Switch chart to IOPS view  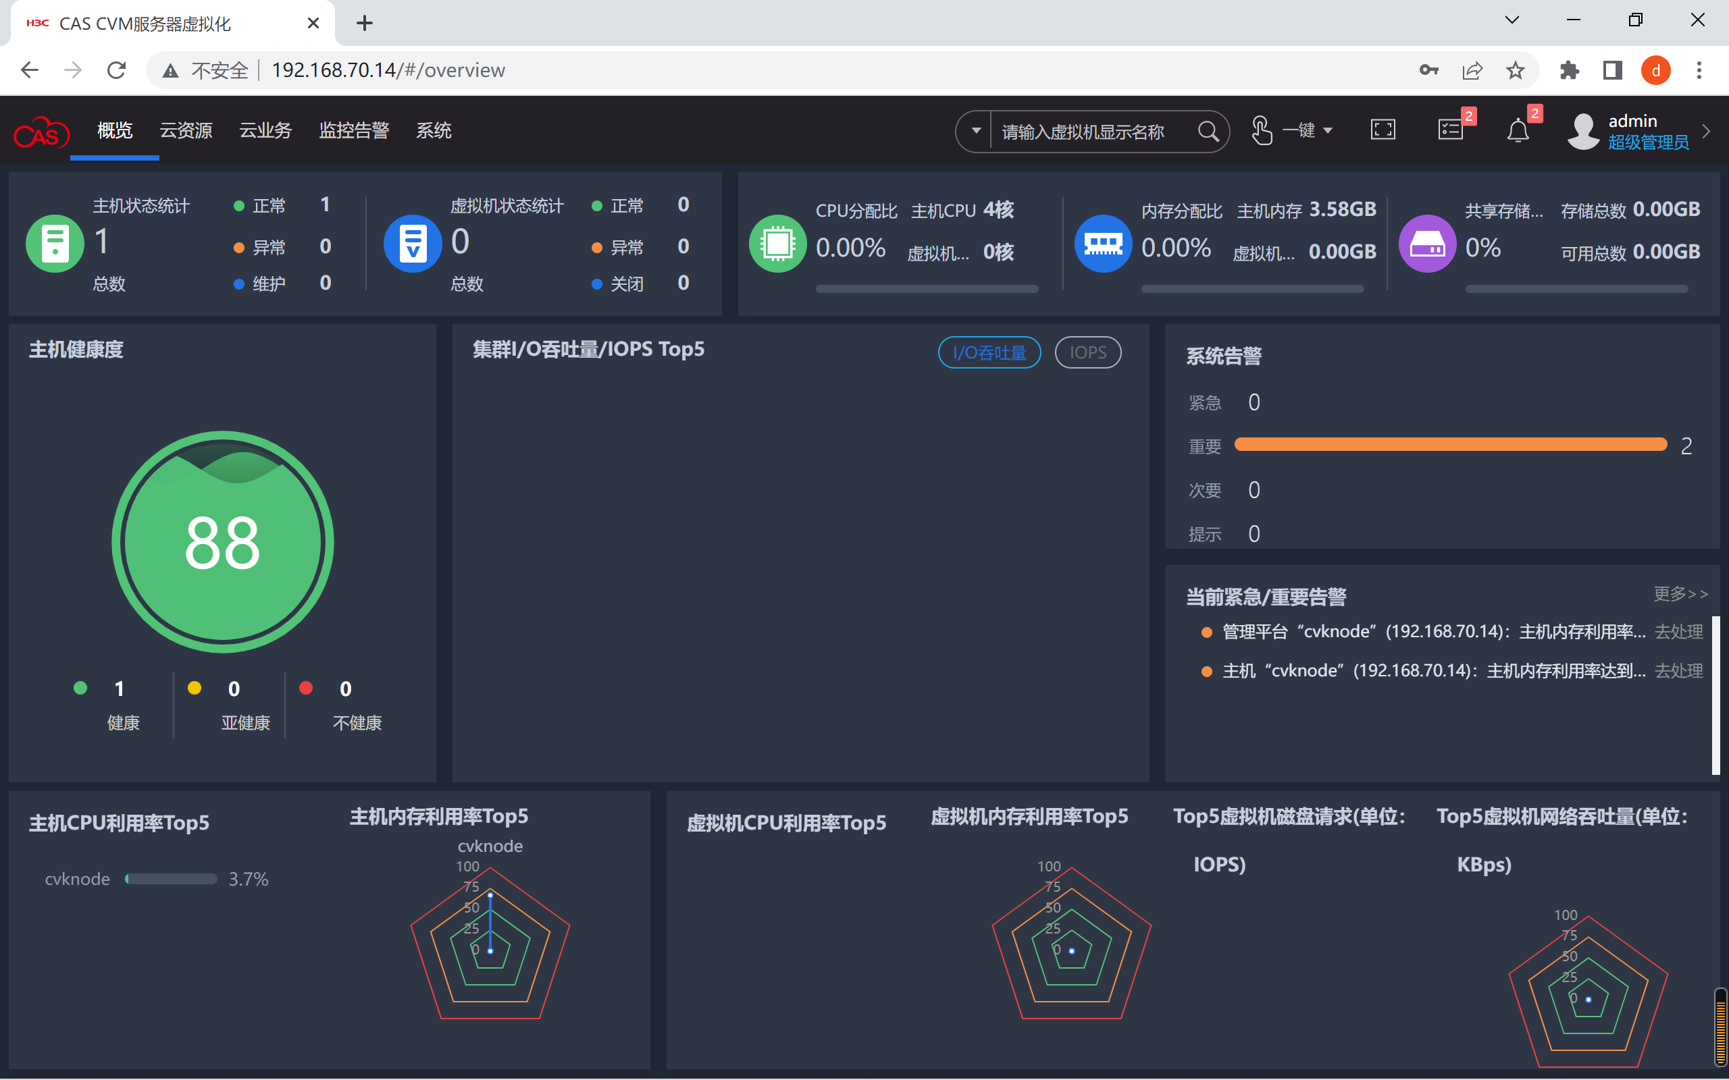[x=1087, y=353]
